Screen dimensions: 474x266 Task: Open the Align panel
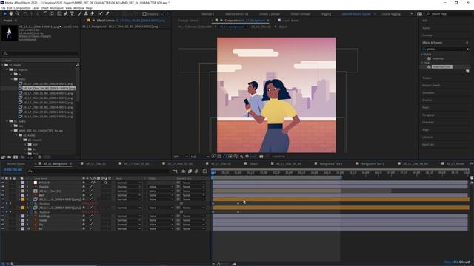(x=425, y=130)
